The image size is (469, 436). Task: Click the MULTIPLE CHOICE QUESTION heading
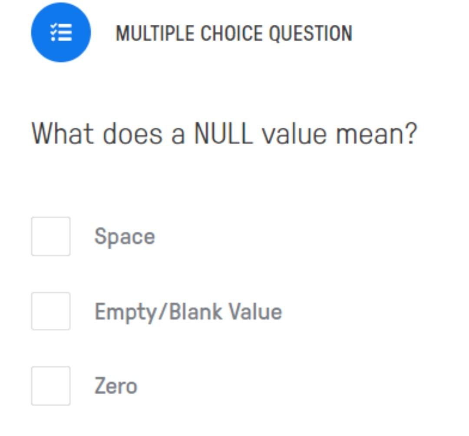coord(234,33)
